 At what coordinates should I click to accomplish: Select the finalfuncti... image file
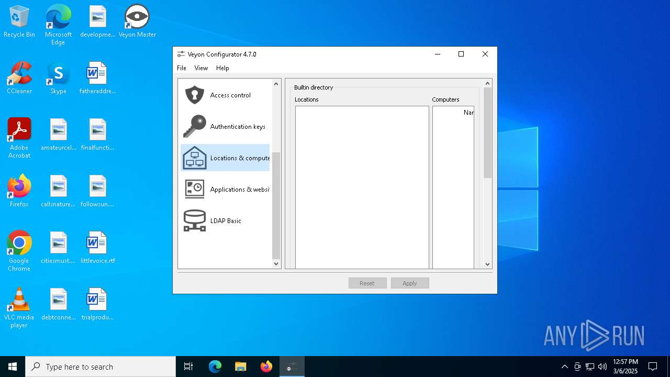tap(97, 135)
